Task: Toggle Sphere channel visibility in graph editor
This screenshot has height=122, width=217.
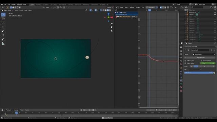Action: point(121,13)
